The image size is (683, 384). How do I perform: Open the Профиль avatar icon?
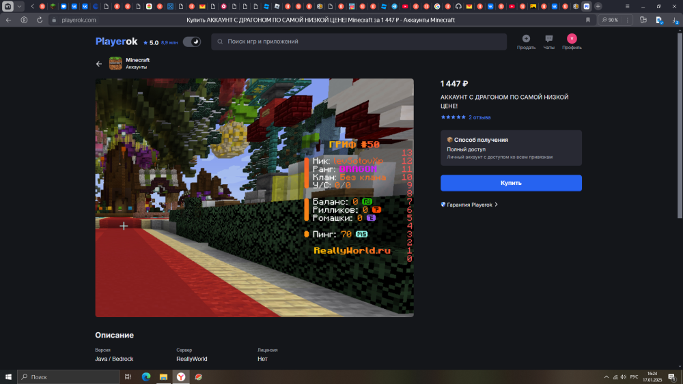[572, 39]
